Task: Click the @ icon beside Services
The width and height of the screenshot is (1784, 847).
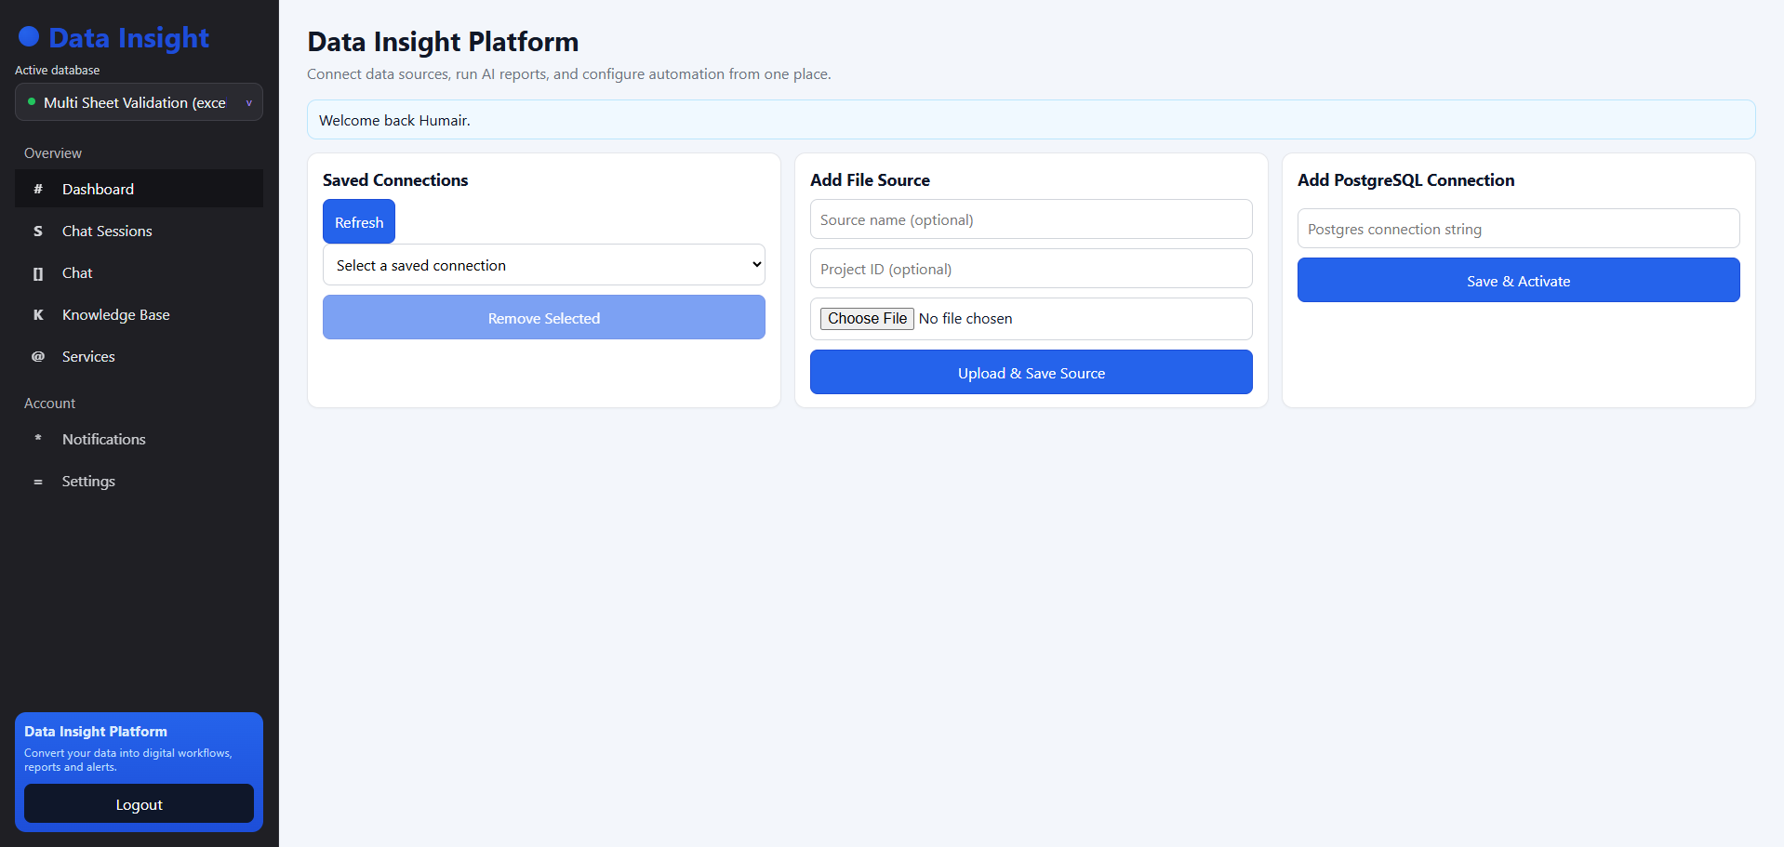Action: [38, 357]
